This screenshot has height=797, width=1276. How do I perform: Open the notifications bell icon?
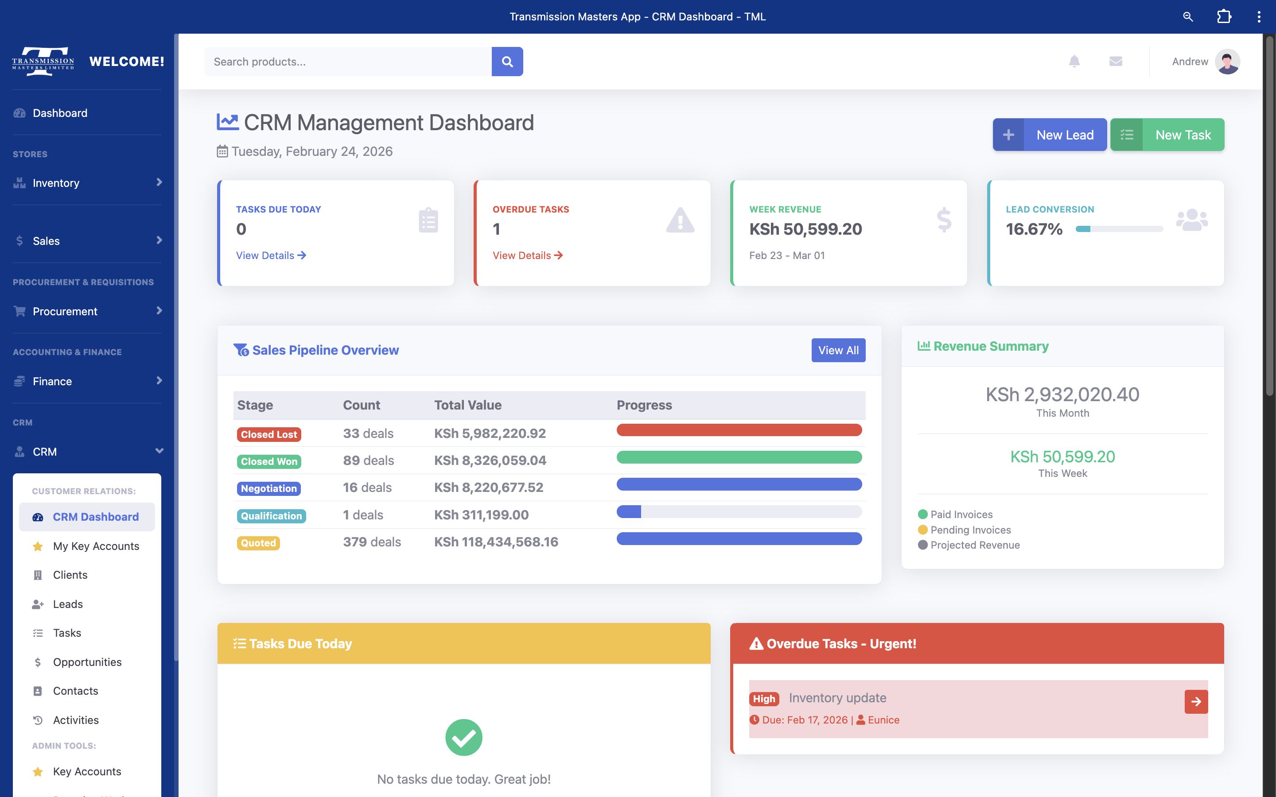tap(1074, 61)
